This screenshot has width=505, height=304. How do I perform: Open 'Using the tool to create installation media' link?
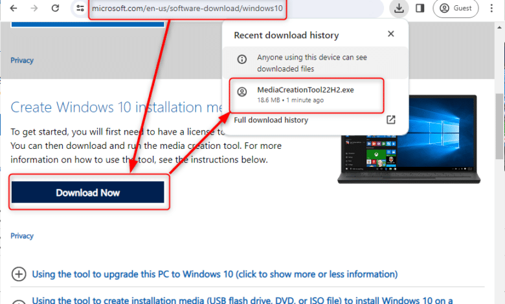[x=243, y=300]
